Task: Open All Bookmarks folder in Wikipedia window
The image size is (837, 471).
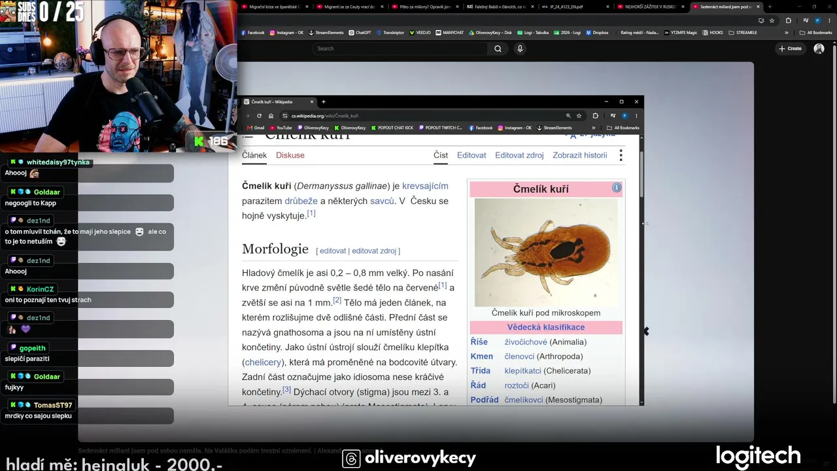Action: pyautogui.click(x=623, y=128)
